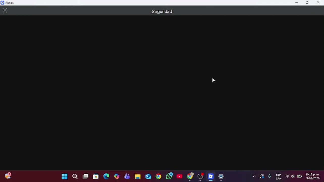Open Microsoft Teams from the taskbar
The height and width of the screenshot is (182, 324).
tap(127, 176)
